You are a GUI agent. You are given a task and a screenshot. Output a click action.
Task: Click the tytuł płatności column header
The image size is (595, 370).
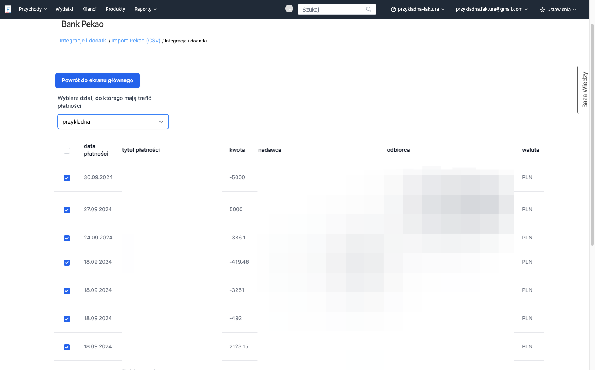pyautogui.click(x=141, y=150)
